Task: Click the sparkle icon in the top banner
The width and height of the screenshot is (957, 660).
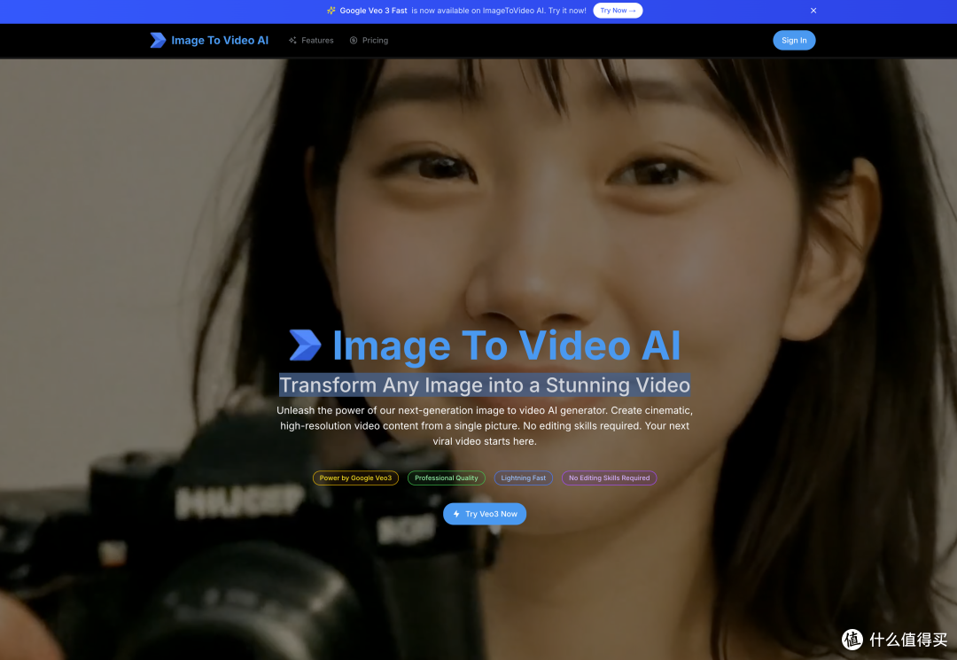Action: tap(331, 11)
